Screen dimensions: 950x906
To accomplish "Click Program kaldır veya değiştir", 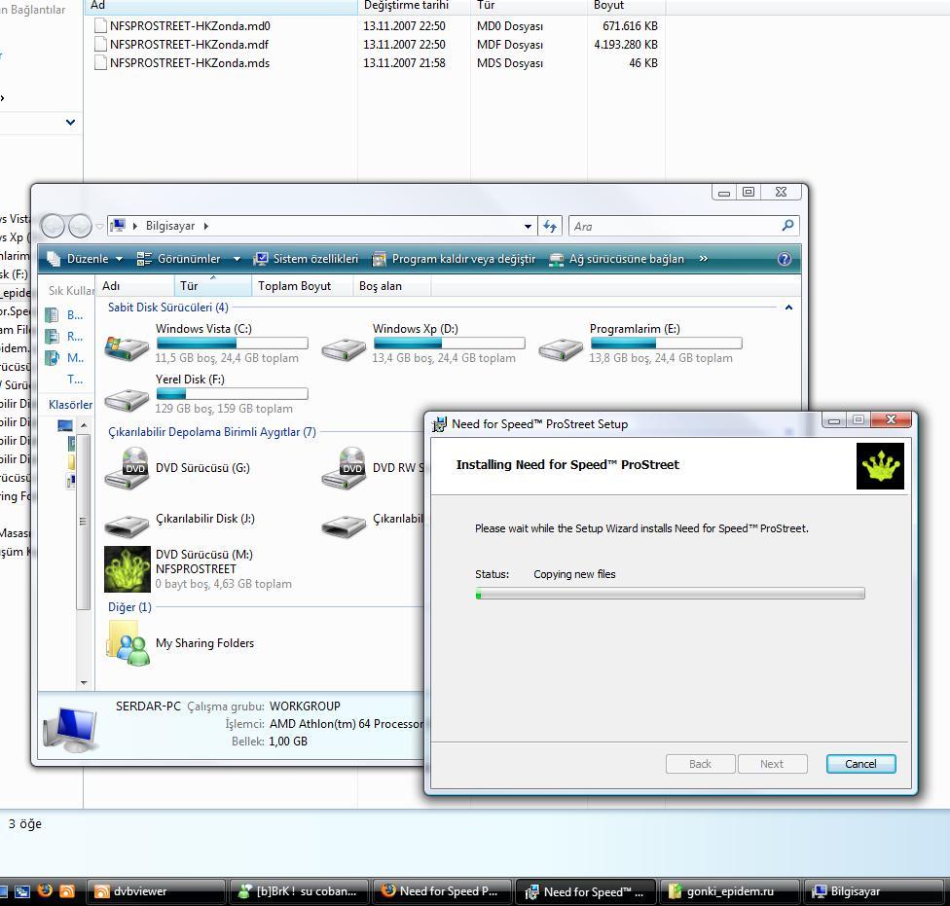I will point(454,259).
